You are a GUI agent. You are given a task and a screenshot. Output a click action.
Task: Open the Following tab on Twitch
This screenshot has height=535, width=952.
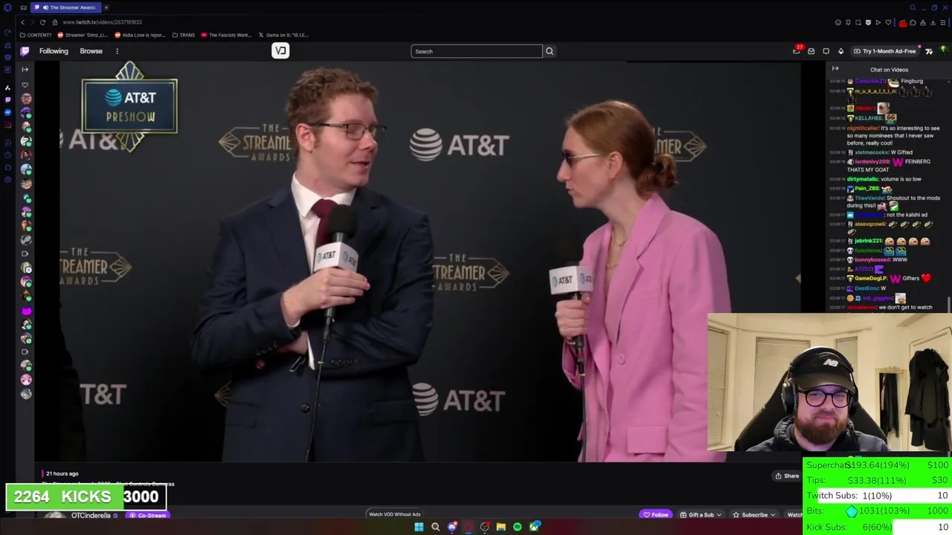pyautogui.click(x=54, y=51)
